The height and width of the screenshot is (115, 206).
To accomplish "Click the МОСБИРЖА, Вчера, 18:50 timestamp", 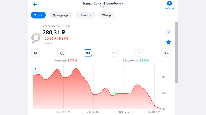I will pyautogui.click(x=56, y=26).
